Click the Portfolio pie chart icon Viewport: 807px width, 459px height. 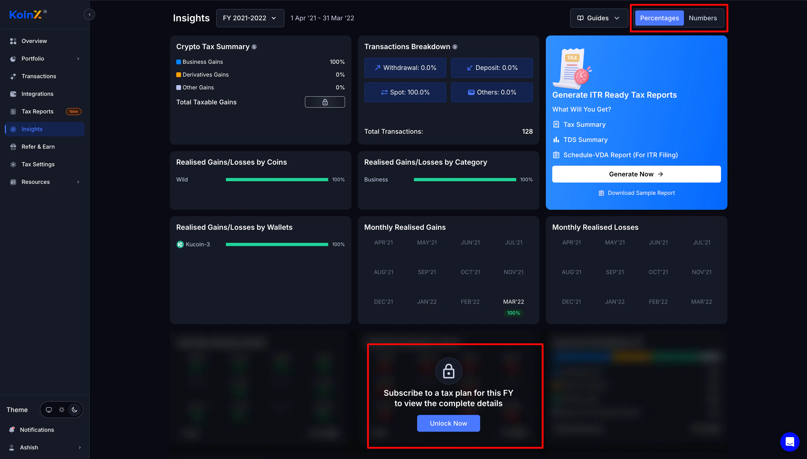tap(13, 59)
